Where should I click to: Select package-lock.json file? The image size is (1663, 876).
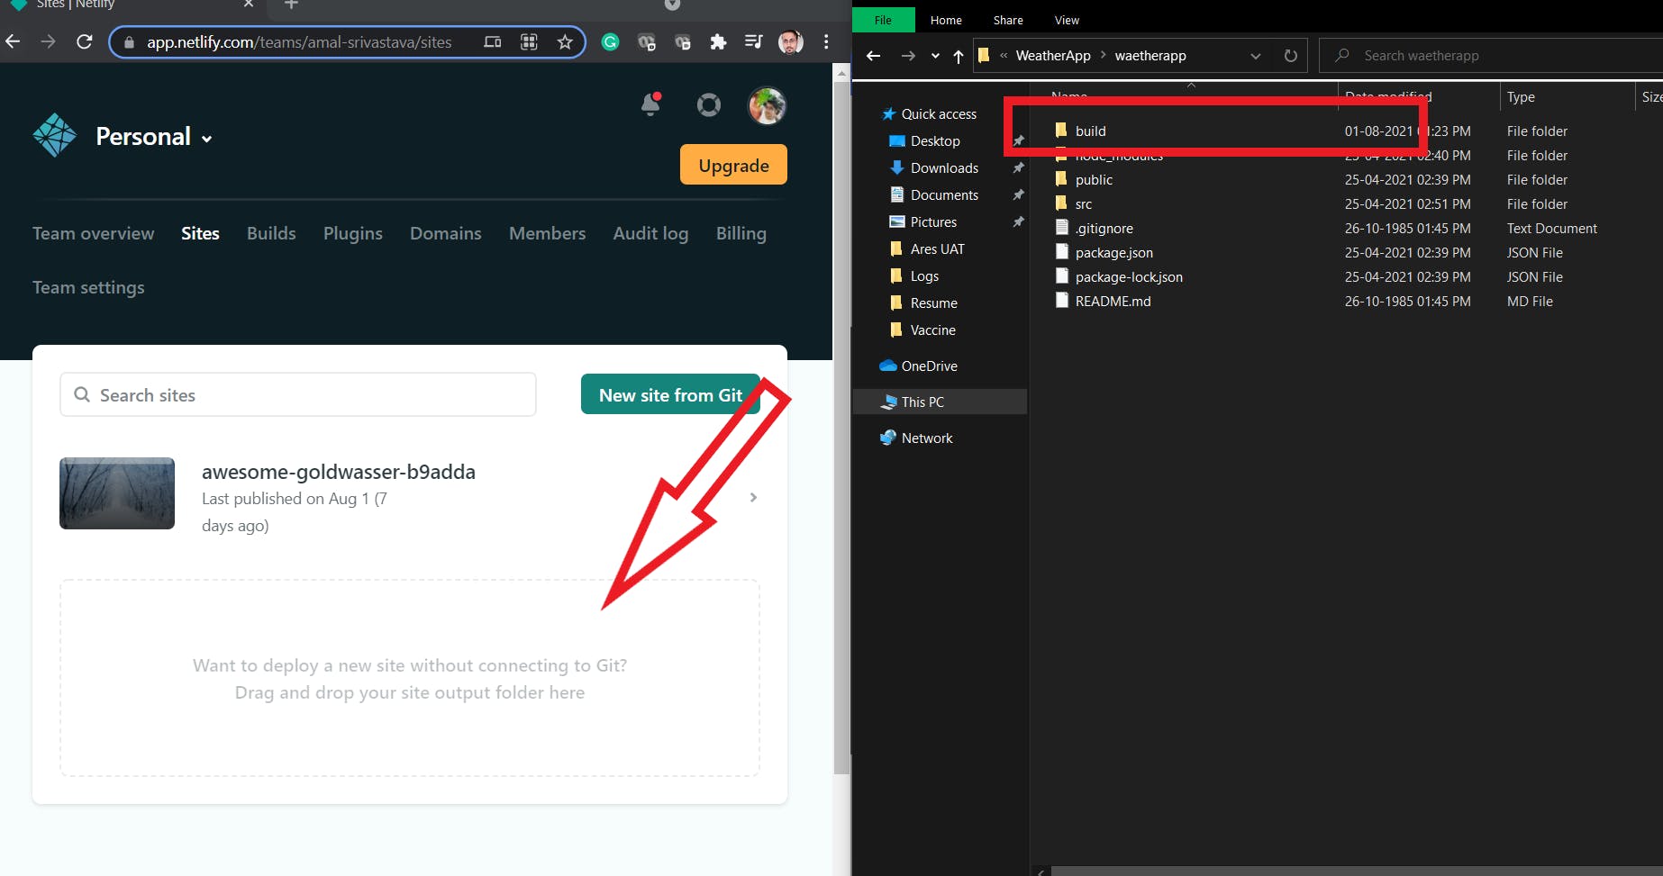pyautogui.click(x=1129, y=277)
